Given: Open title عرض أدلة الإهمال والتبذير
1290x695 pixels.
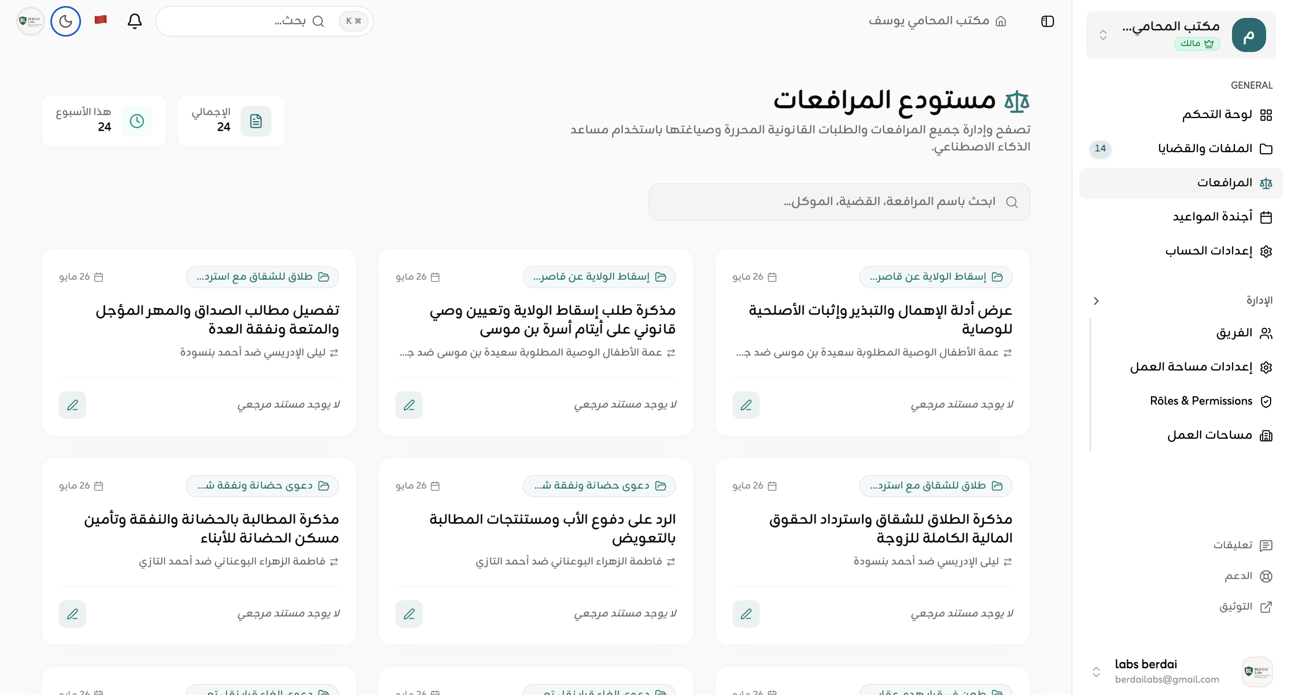Looking at the screenshot, I should [880, 320].
